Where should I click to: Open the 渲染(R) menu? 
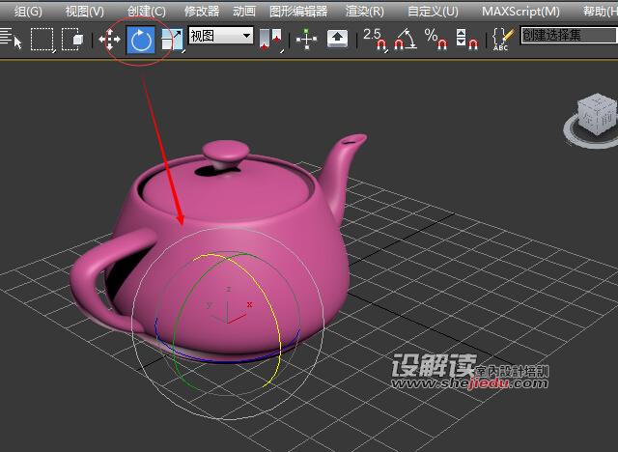click(364, 12)
